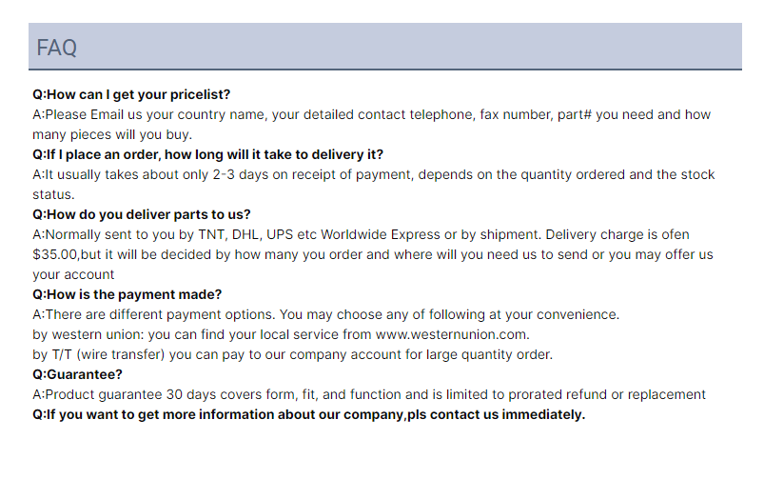Click the T/T wire transfer line
Screen dimensions: 764x479
pyautogui.click(x=292, y=354)
